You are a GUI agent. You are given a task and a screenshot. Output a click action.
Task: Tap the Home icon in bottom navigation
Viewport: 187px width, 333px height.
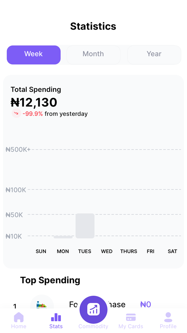[x=19, y=317]
